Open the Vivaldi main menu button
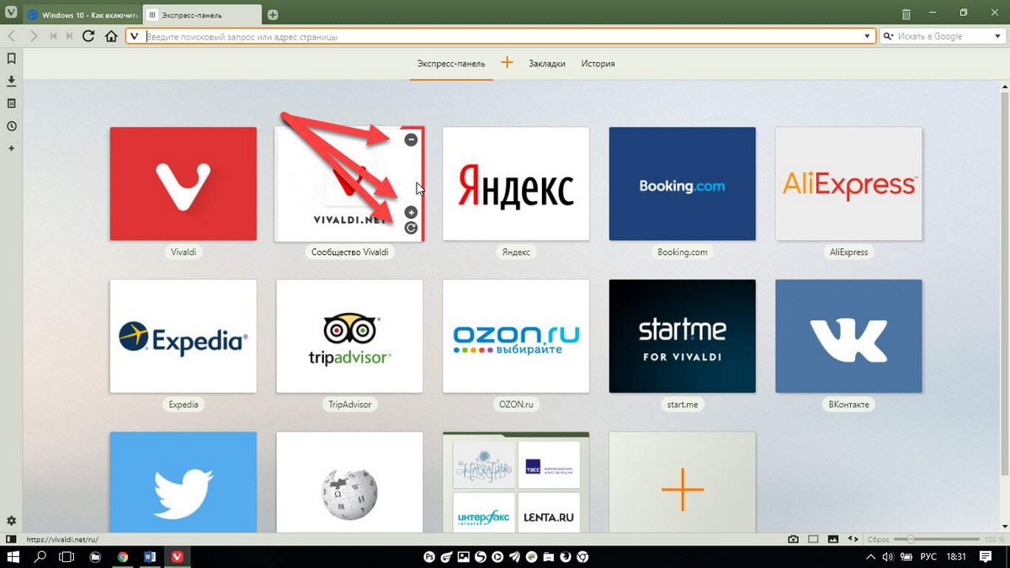Screen dimensions: 1010x568 [10, 14]
